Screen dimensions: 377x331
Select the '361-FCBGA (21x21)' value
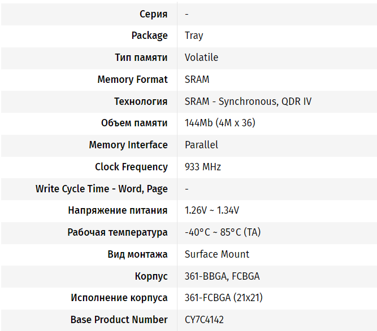coord(224,298)
